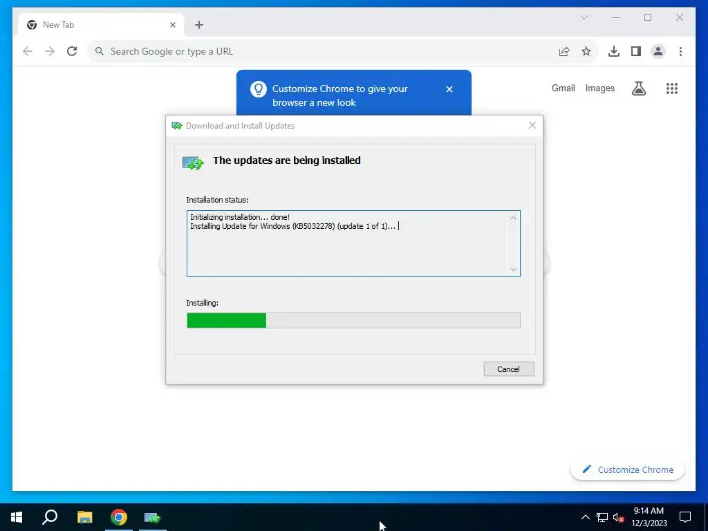Maximize the Chrome window
The width and height of the screenshot is (708, 531).
click(x=647, y=17)
